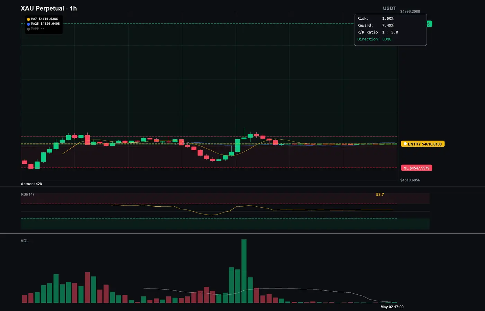Click the "MA7 $4616.6286" legend value

pos(44,19)
